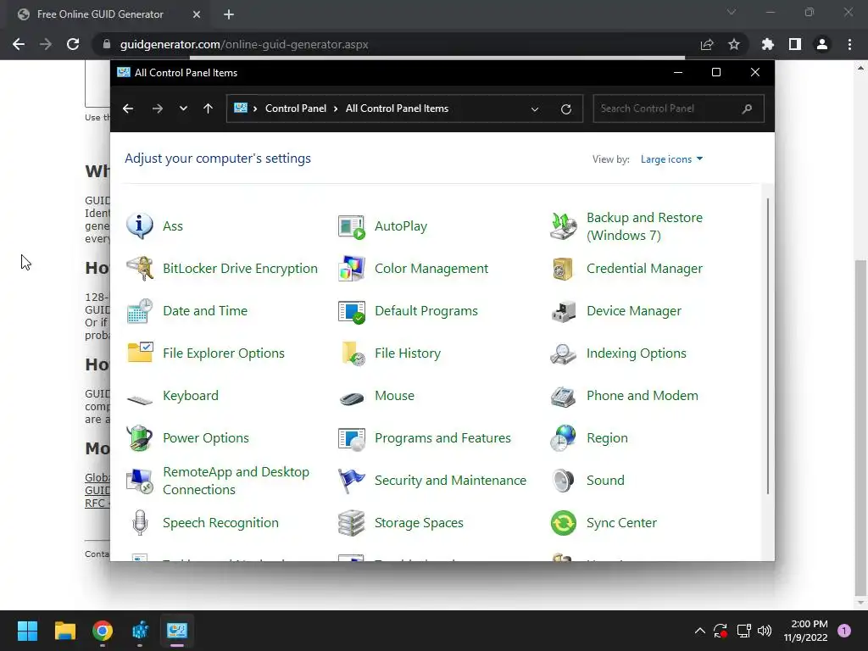Open the Windows Start menu
This screenshot has height=651, width=868.
[x=27, y=631]
